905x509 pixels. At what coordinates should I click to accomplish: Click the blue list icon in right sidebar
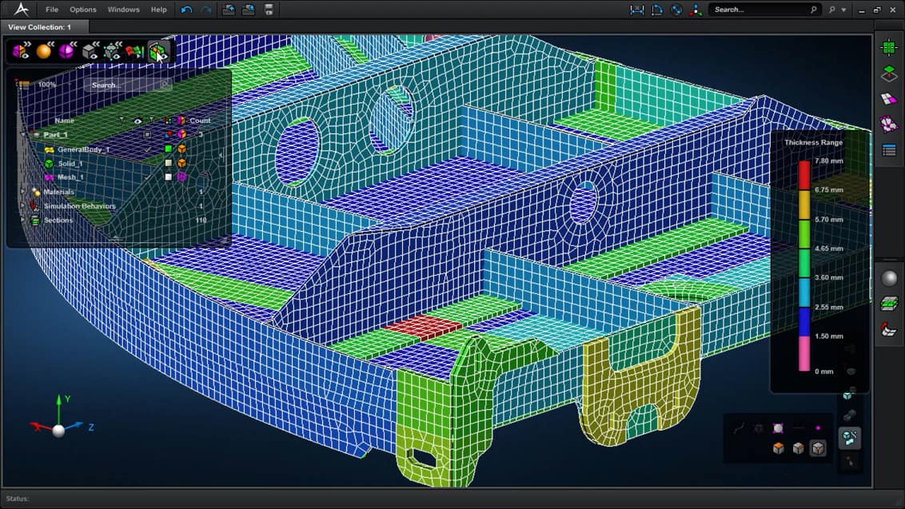click(888, 150)
